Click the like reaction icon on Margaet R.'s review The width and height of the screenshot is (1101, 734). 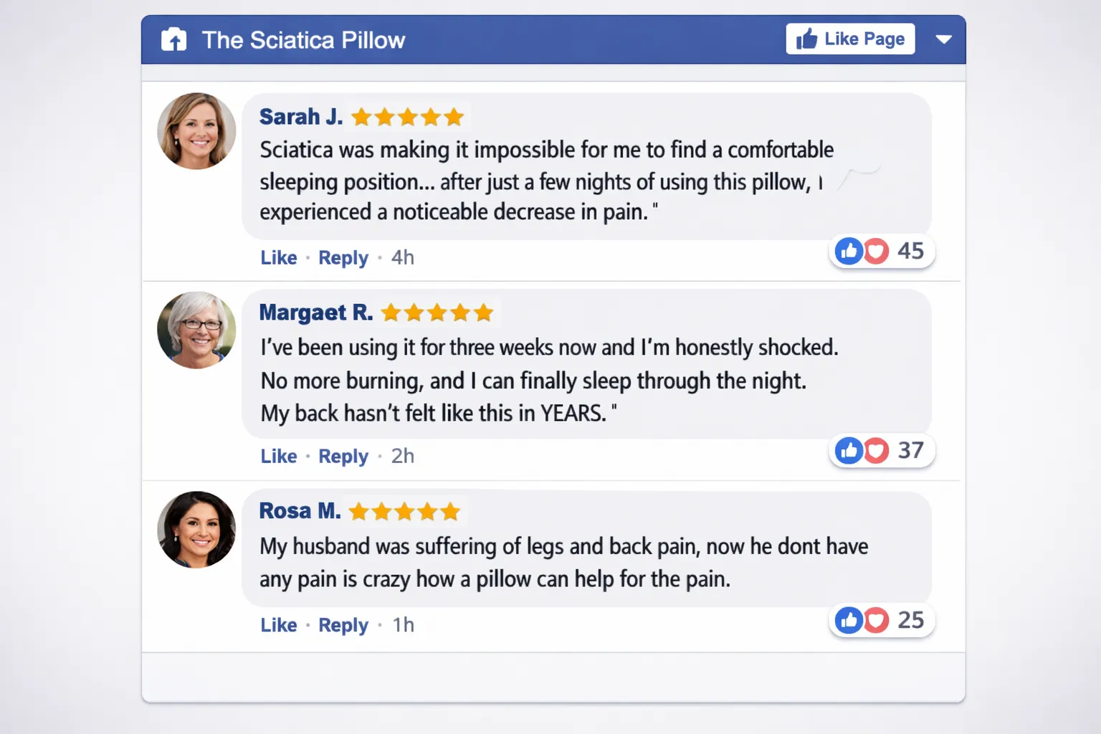(849, 450)
